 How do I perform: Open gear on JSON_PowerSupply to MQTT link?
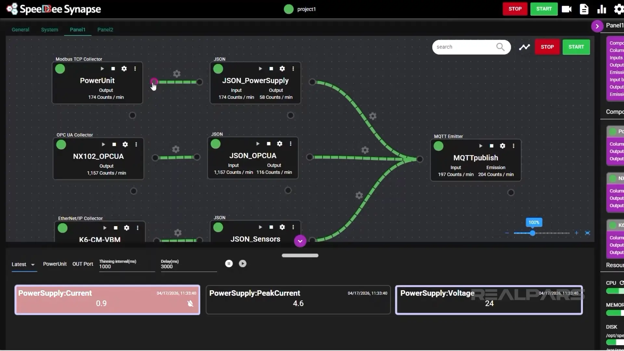pyautogui.click(x=373, y=116)
